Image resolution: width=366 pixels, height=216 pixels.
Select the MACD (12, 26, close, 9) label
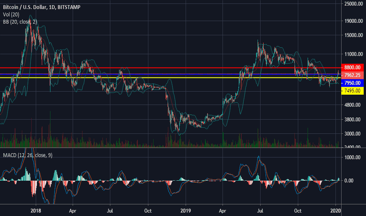(x=27, y=155)
